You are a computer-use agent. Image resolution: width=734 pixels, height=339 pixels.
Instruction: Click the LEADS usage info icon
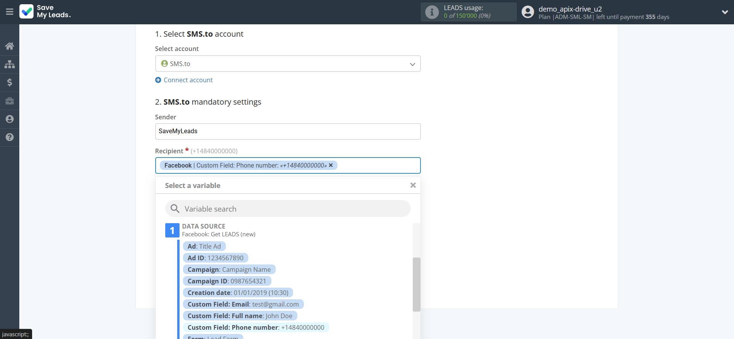click(432, 12)
